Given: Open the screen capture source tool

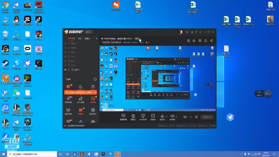Looking at the screenshot, I should (123, 117).
